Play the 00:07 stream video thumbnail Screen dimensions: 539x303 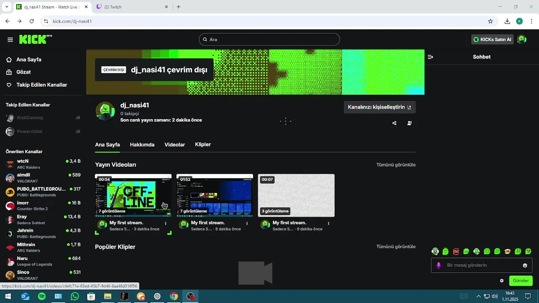coord(296,195)
